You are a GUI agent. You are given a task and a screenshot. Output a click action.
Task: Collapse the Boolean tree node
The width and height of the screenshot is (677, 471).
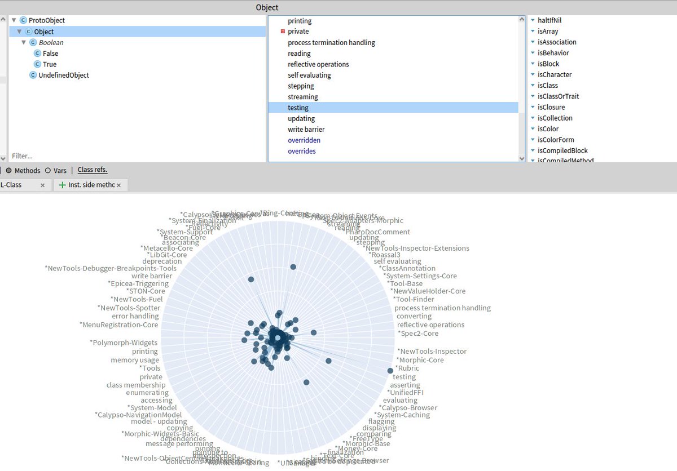[24, 42]
